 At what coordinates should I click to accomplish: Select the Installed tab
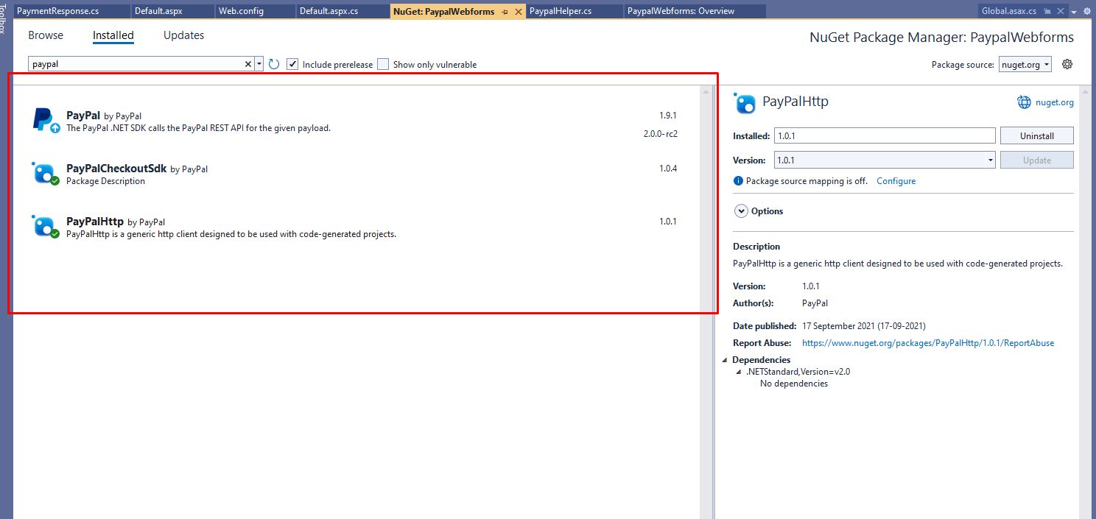113,35
